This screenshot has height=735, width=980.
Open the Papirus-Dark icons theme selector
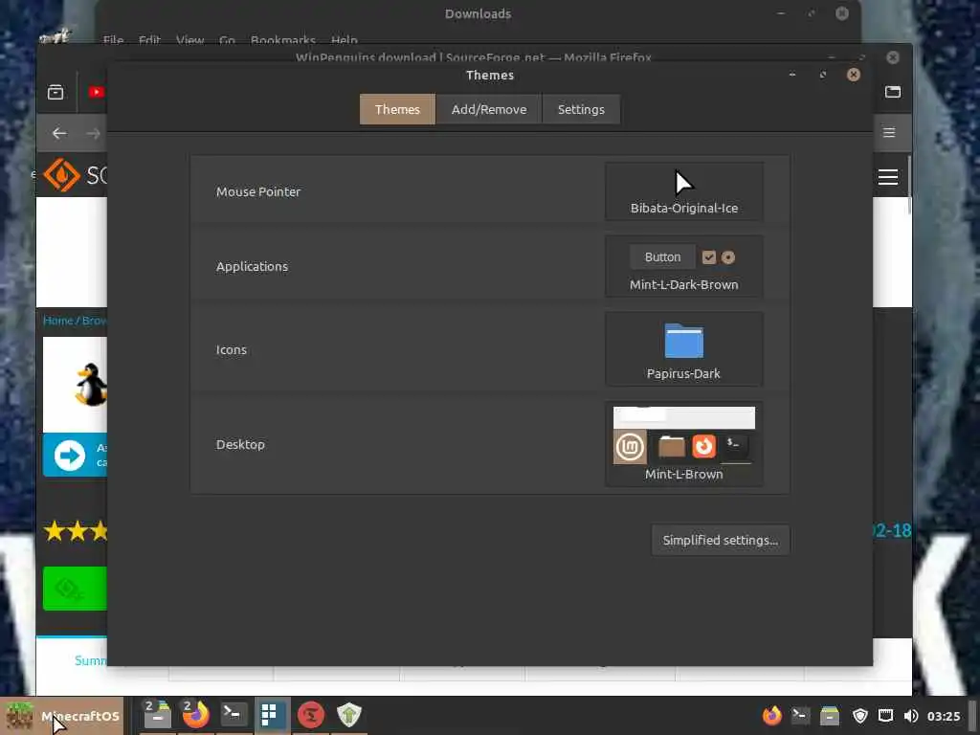tap(683, 349)
